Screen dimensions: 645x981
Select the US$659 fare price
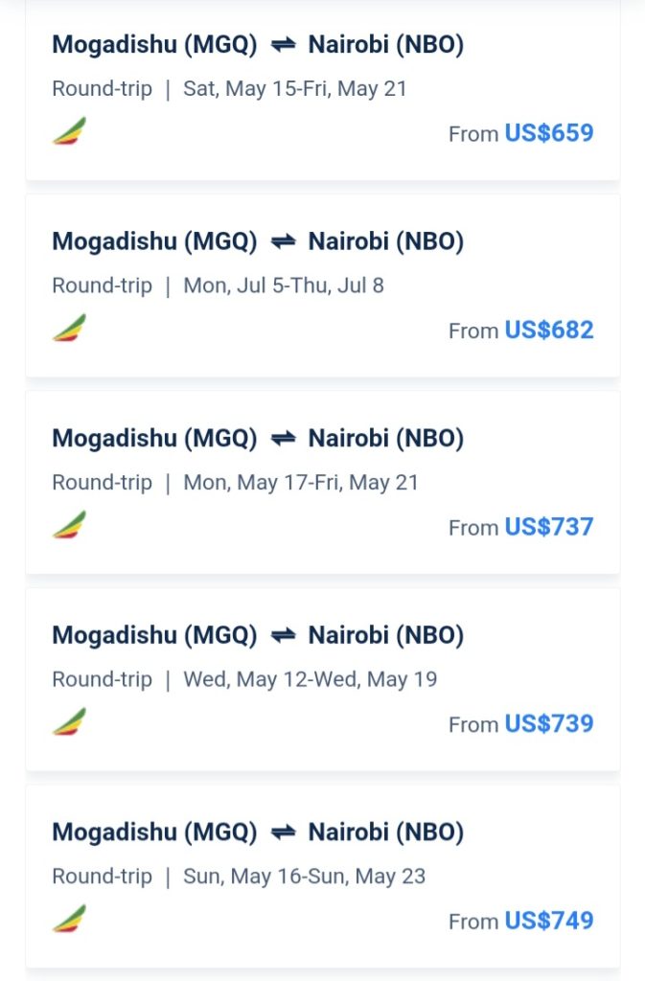click(548, 132)
